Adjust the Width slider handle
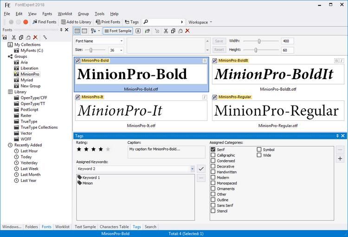This screenshot has height=237, width=348. click(259, 41)
